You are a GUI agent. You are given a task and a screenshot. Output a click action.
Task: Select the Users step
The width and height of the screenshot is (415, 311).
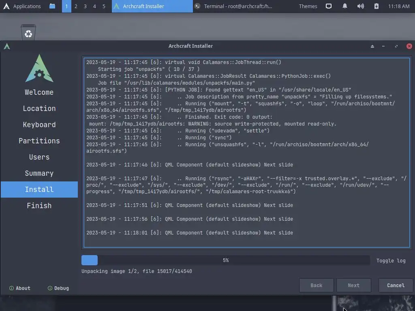39,157
